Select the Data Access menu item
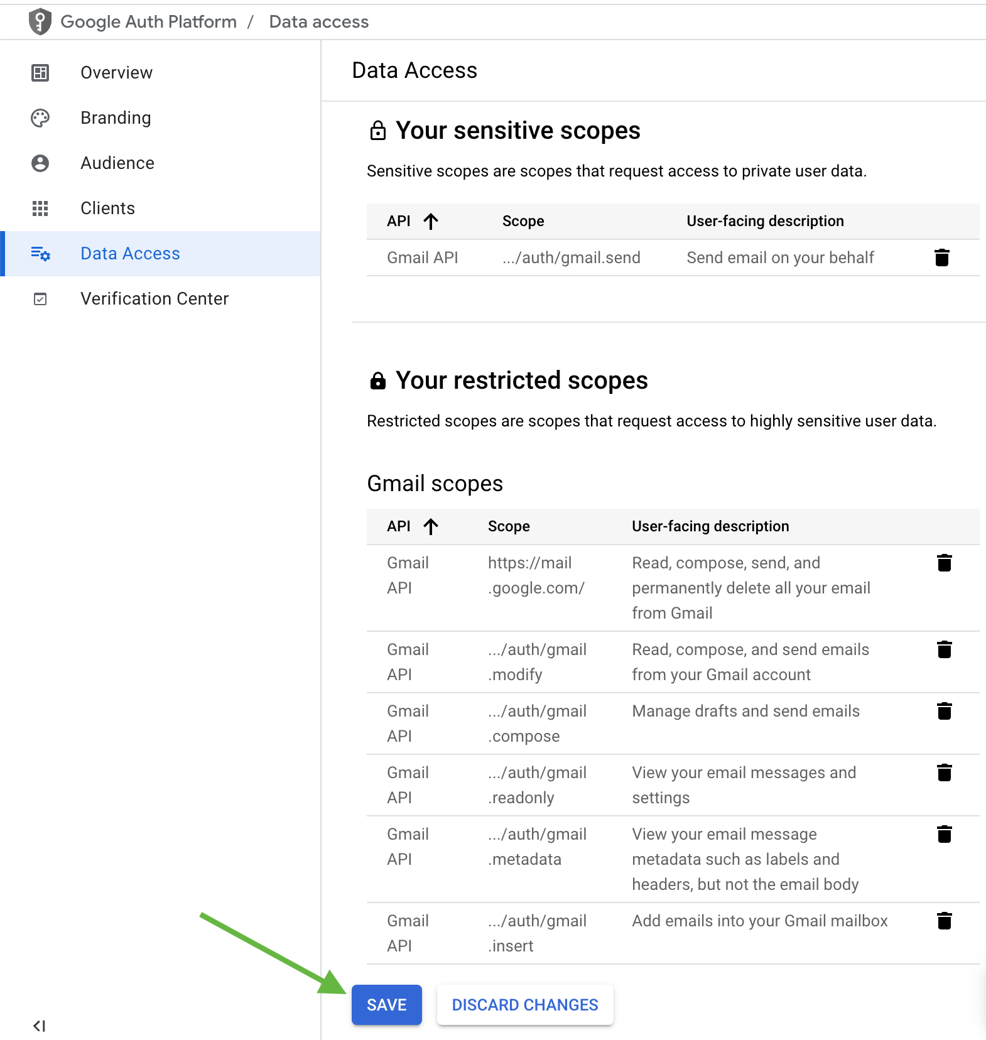986x1040 pixels. 160,254
